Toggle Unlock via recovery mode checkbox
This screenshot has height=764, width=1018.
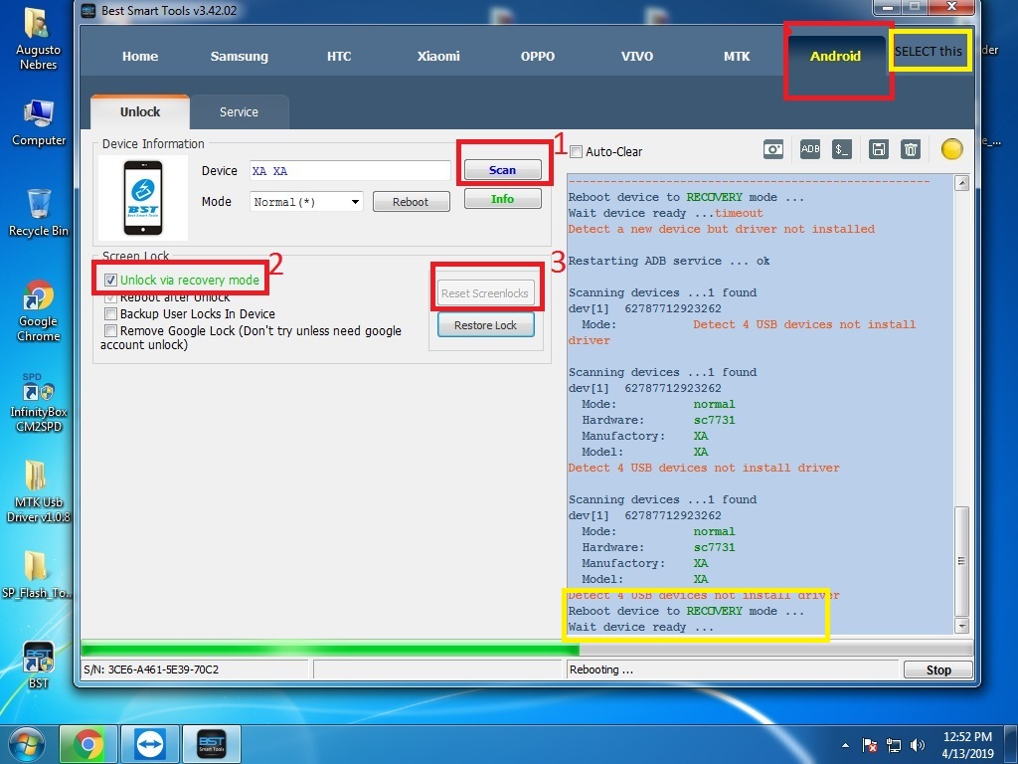coord(111,280)
